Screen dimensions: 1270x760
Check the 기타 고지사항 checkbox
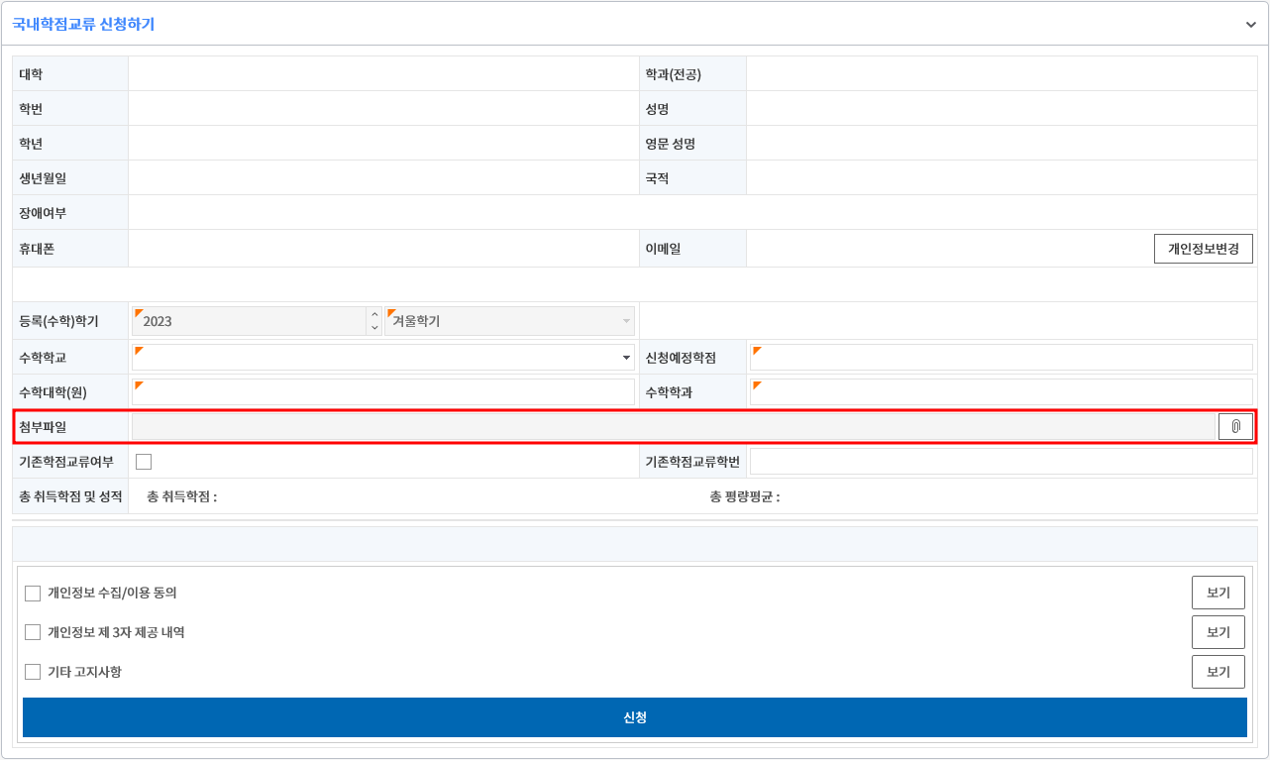tap(33, 672)
